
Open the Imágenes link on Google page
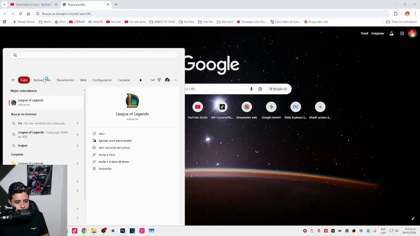tap(378, 33)
